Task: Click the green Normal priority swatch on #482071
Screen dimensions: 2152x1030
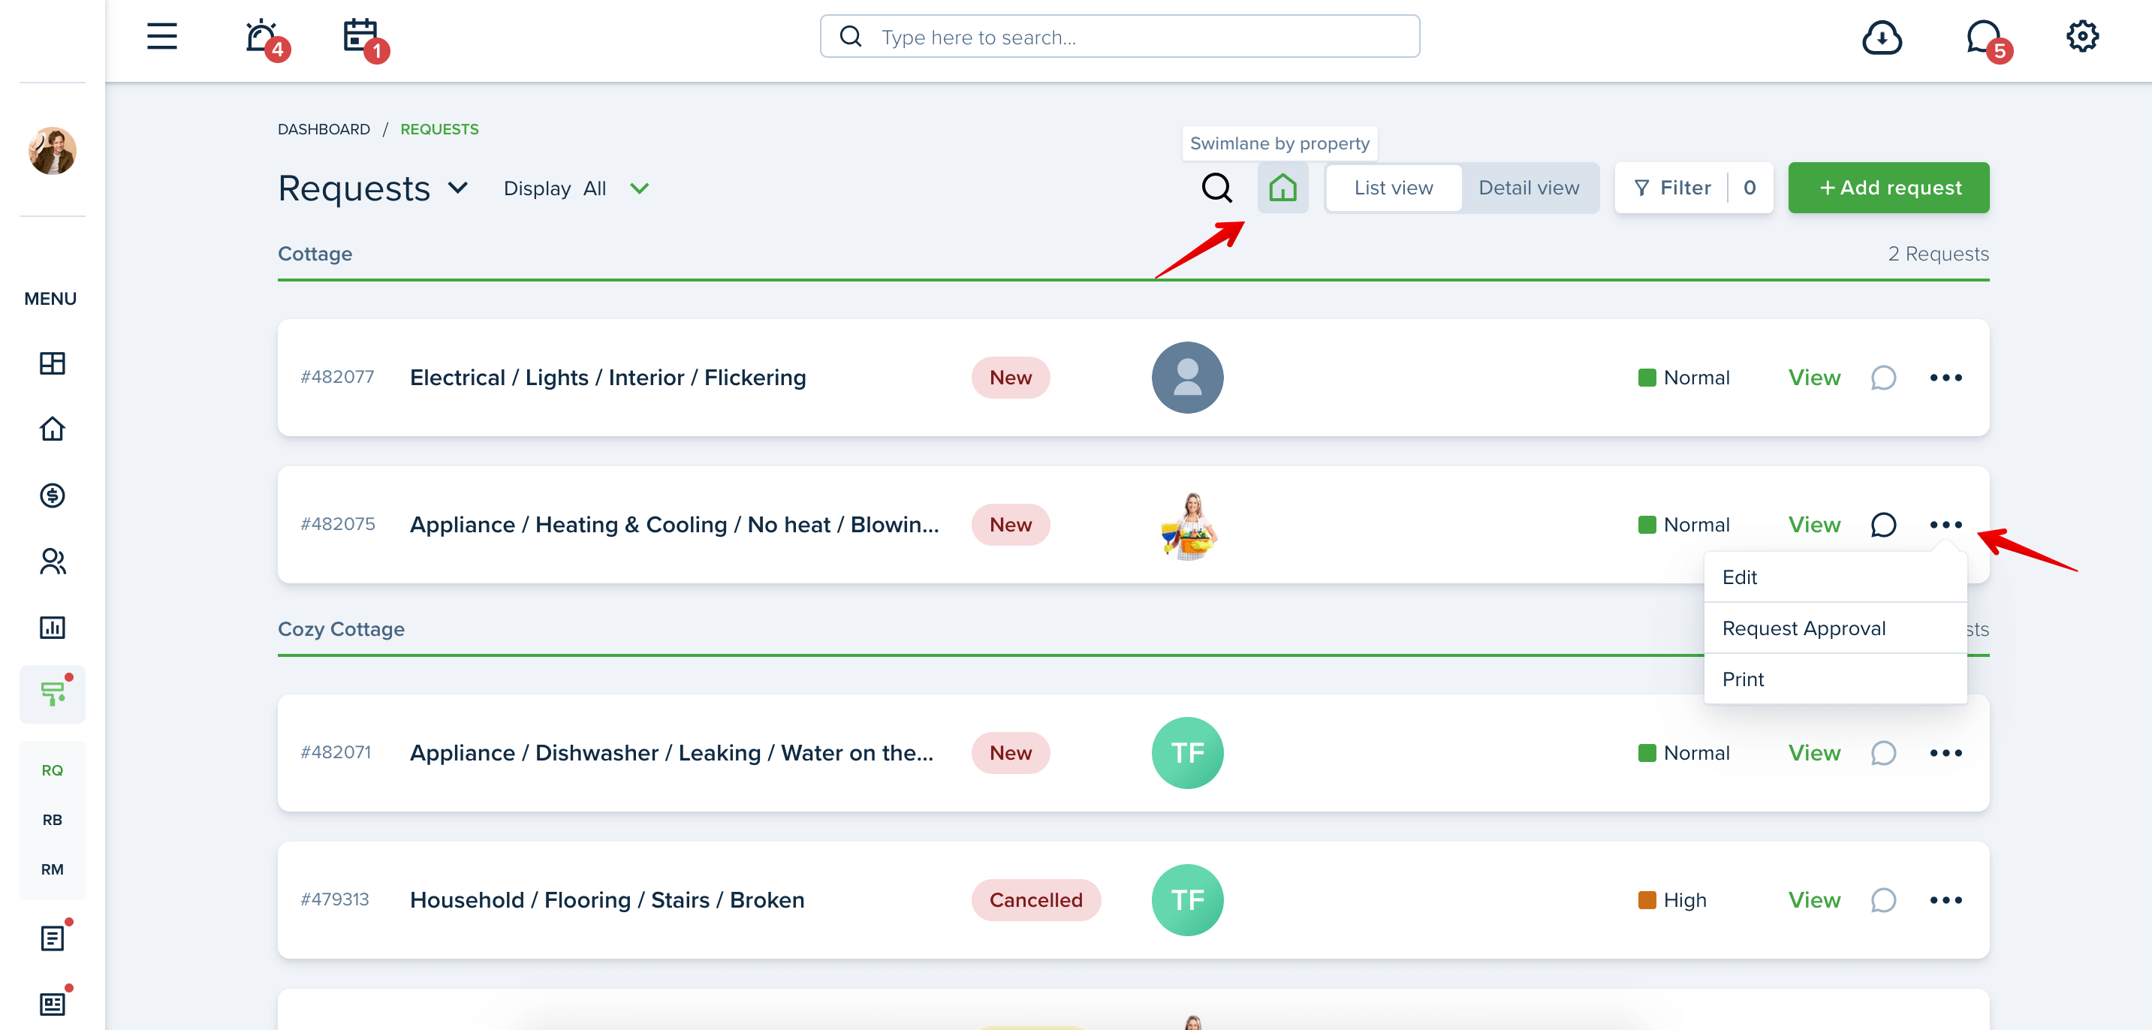Action: click(1647, 753)
